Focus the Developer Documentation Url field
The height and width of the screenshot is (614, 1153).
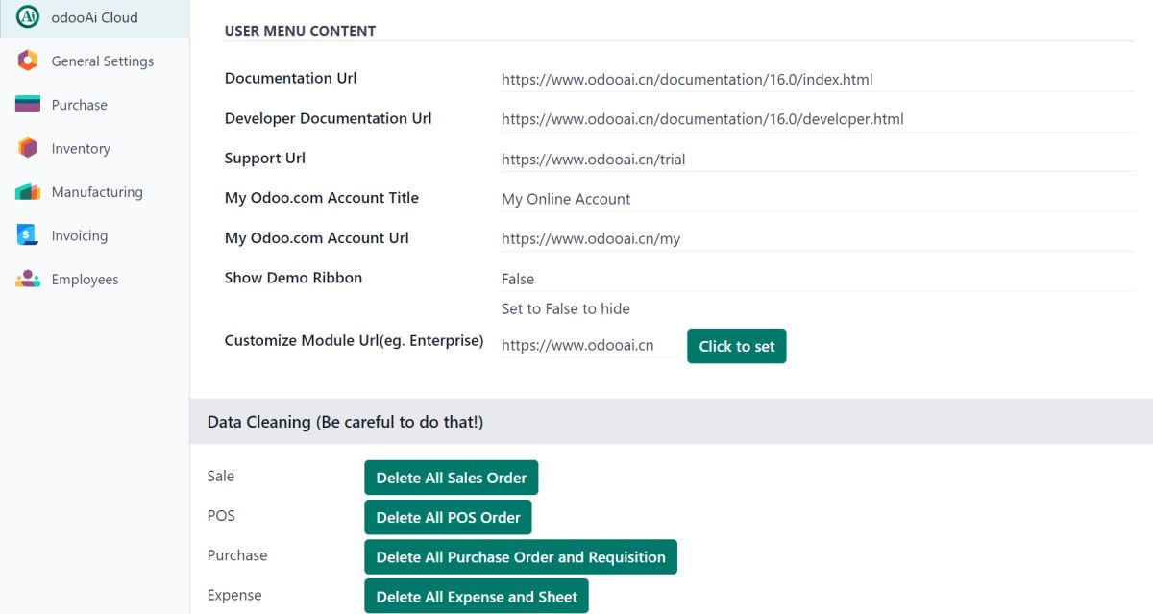tap(816, 119)
